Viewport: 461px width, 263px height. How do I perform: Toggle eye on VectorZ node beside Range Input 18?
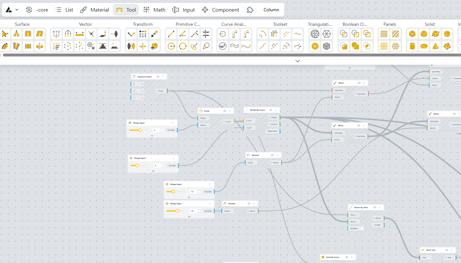[x=272, y=155]
